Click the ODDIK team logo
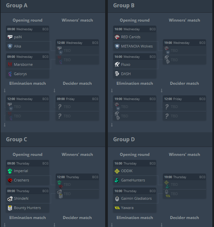 [x=117, y=171]
